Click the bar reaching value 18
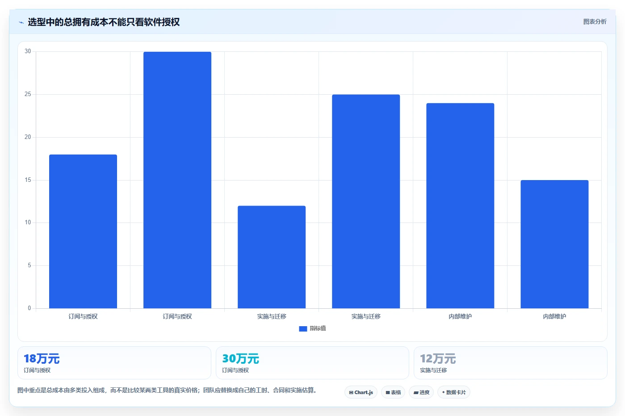The width and height of the screenshot is (625, 416). 83,231
